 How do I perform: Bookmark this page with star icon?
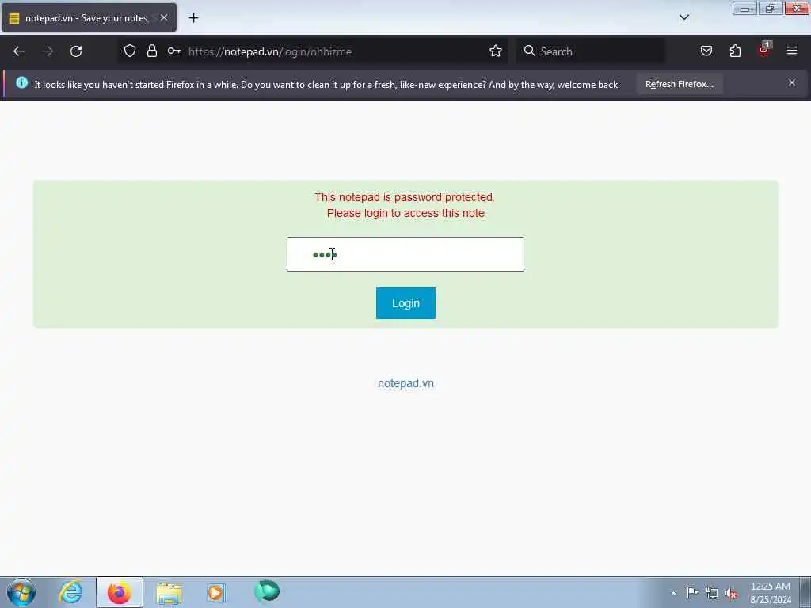(x=496, y=51)
